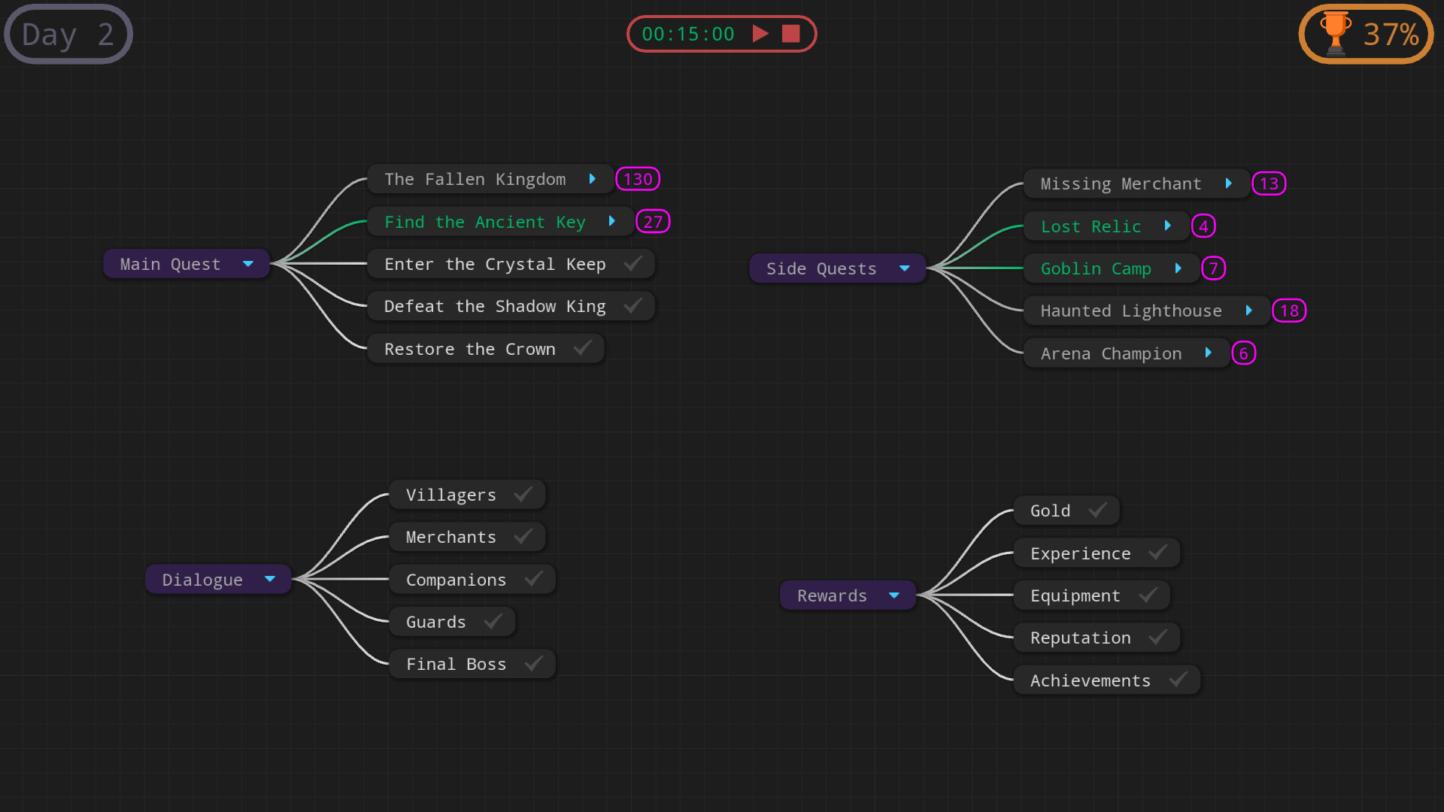Collapse the Main Quest node arrow
Screen dimensions: 1444x812
pyautogui.click(x=248, y=264)
